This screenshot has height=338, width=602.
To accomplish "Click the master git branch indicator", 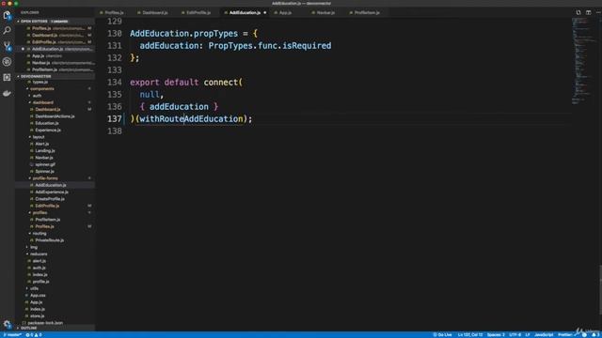I will click(12, 335).
